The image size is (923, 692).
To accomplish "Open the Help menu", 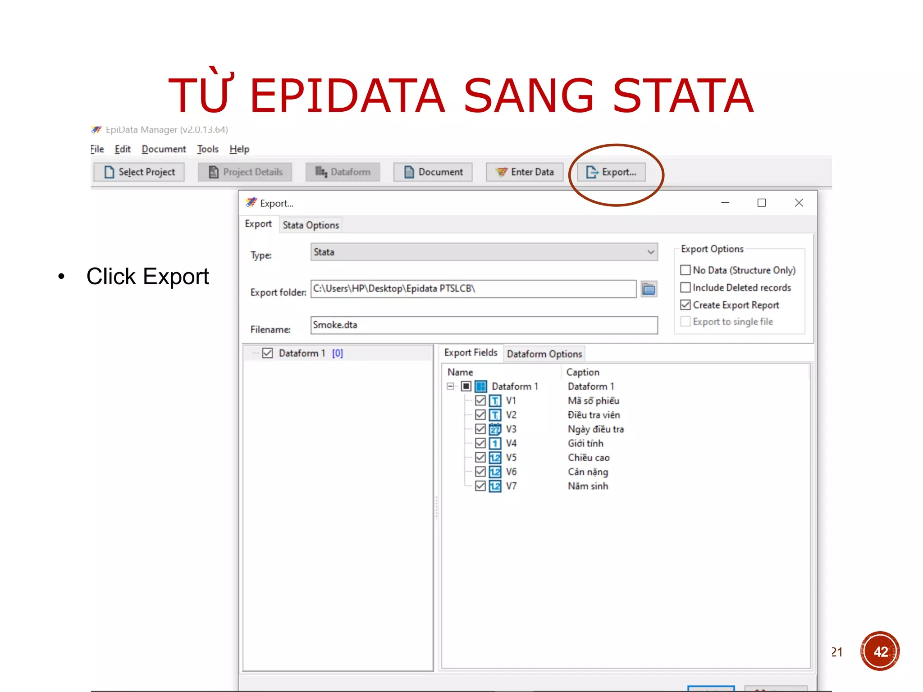I will 239,149.
